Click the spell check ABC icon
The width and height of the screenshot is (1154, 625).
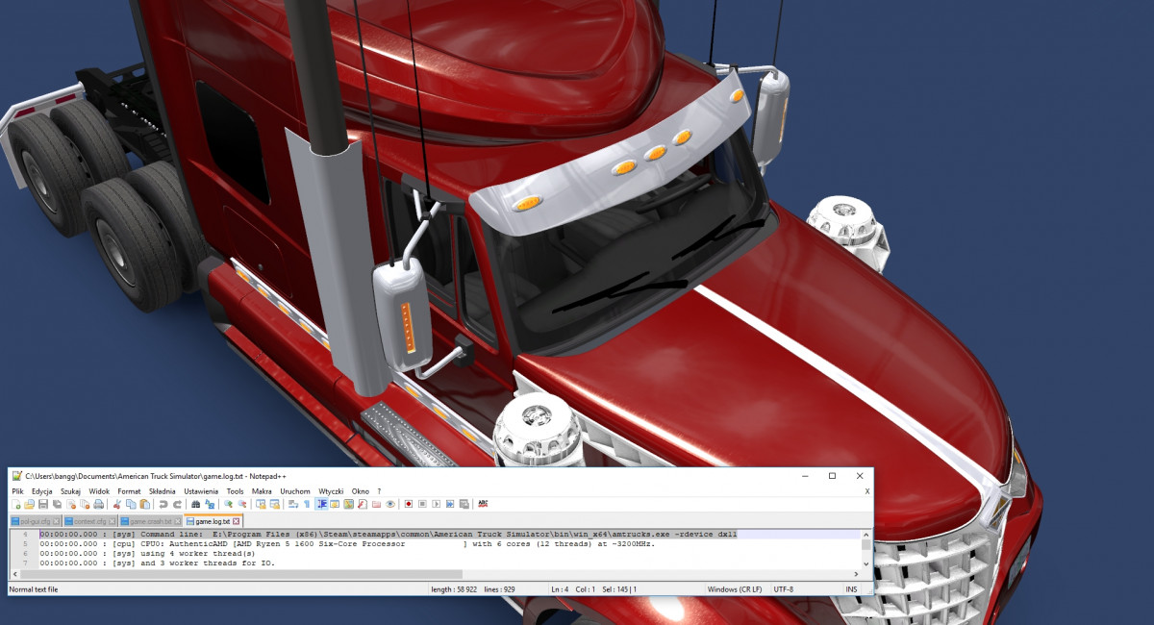483,504
